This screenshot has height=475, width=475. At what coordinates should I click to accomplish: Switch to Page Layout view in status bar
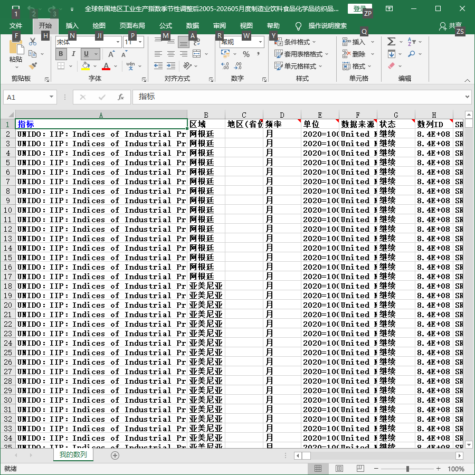click(x=339, y=469)
